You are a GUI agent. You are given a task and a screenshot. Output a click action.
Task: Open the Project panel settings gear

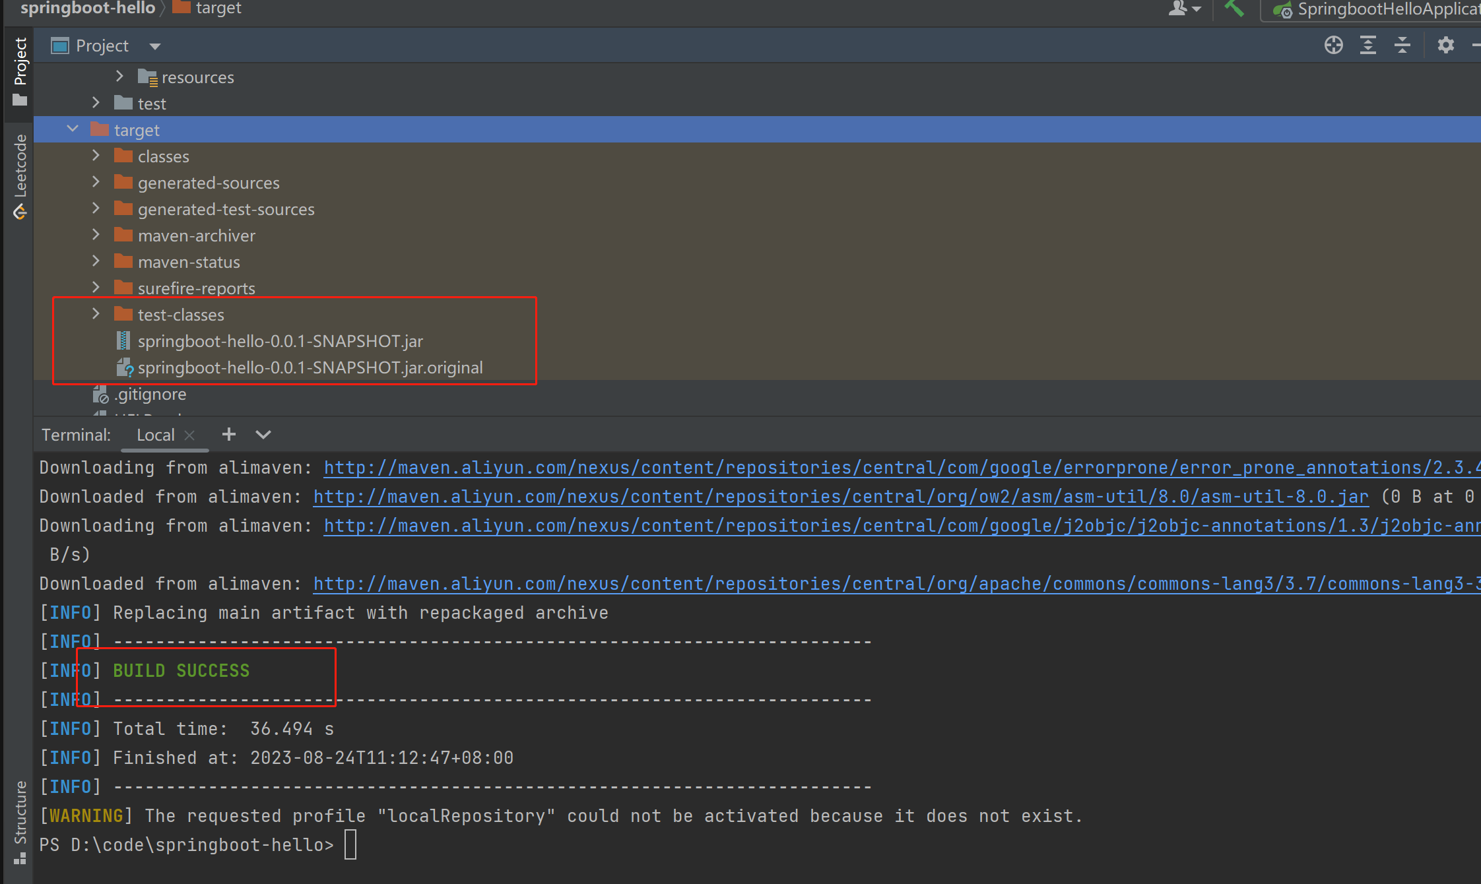[1445, 46]
